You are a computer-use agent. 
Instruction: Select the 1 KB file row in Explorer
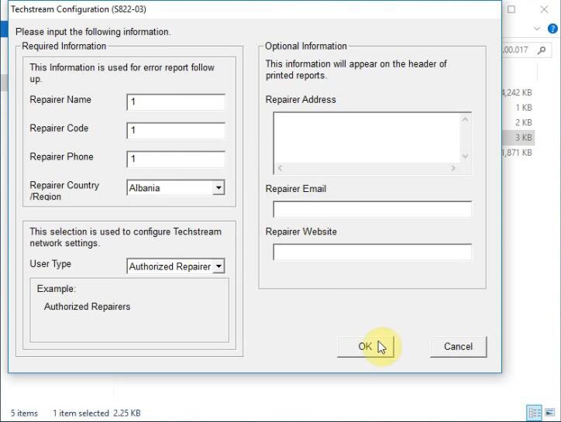pyautogui.click(x=518, y=108)
